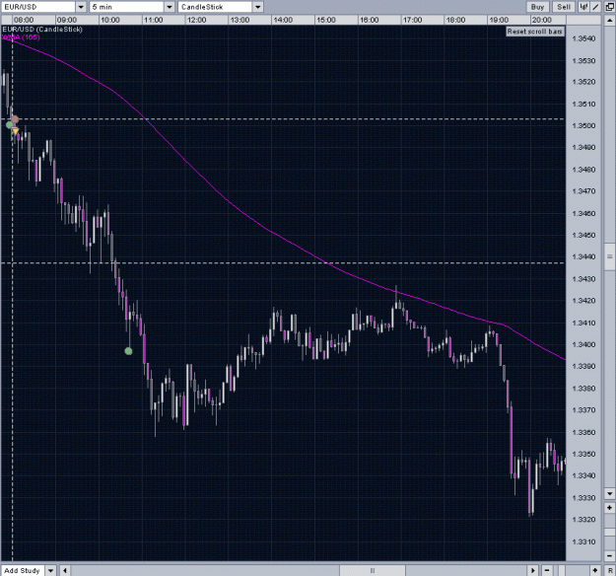This screenshot has height=576, width=616.
Task: Open the chart style icon next to Sell
Action: coord(583,7)
